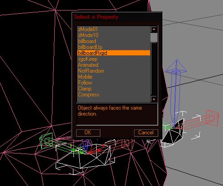Choose NotRandom from the list

click(x=114, y=71)
